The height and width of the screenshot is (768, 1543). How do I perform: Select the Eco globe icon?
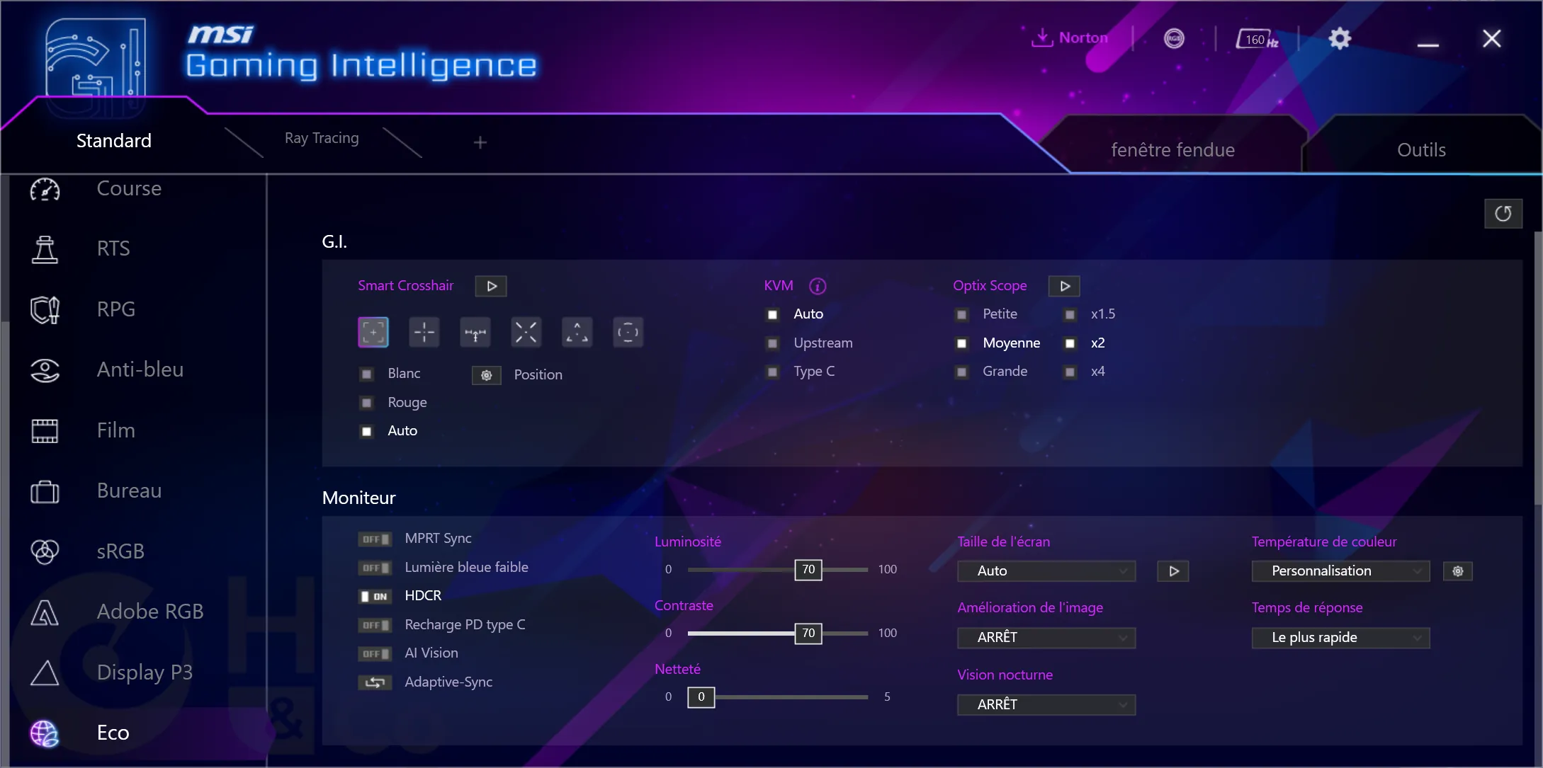[x=45, y=733]
